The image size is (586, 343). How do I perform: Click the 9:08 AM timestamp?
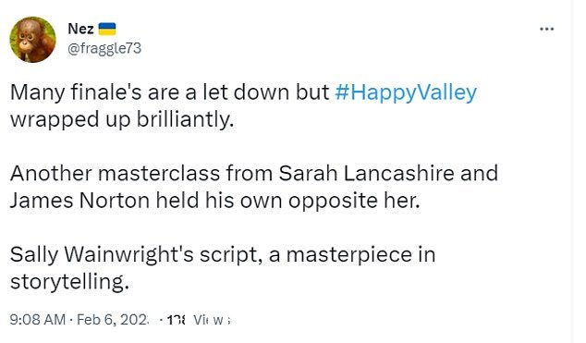point(37,320)
